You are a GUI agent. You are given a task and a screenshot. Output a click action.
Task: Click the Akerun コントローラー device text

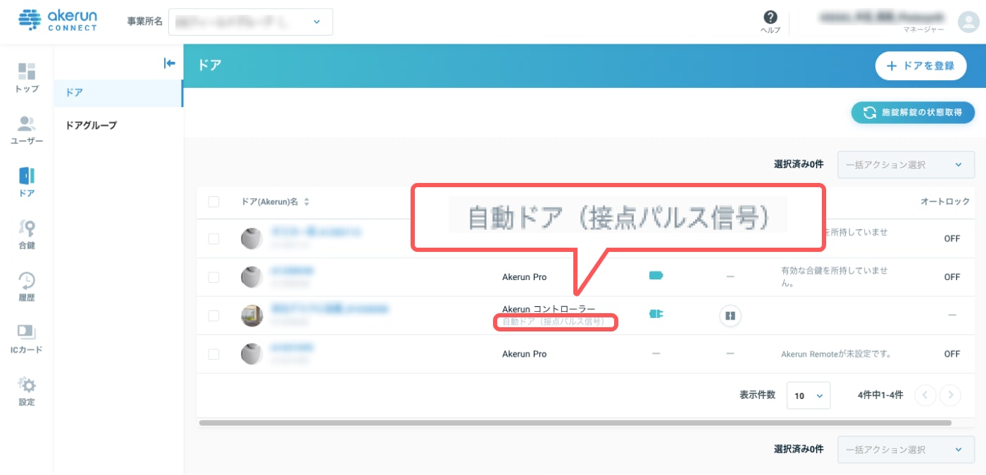549,309
